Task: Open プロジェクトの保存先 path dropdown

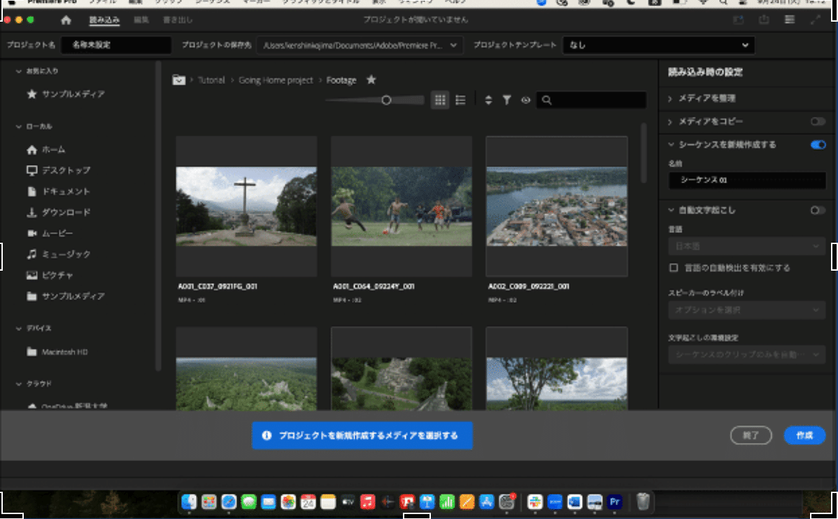Action: [359, 45]
